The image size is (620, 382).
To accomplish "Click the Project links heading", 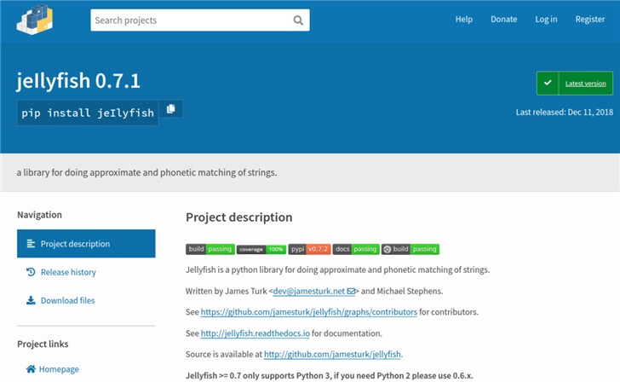I will pyautogui.click(x=43, y=344).
